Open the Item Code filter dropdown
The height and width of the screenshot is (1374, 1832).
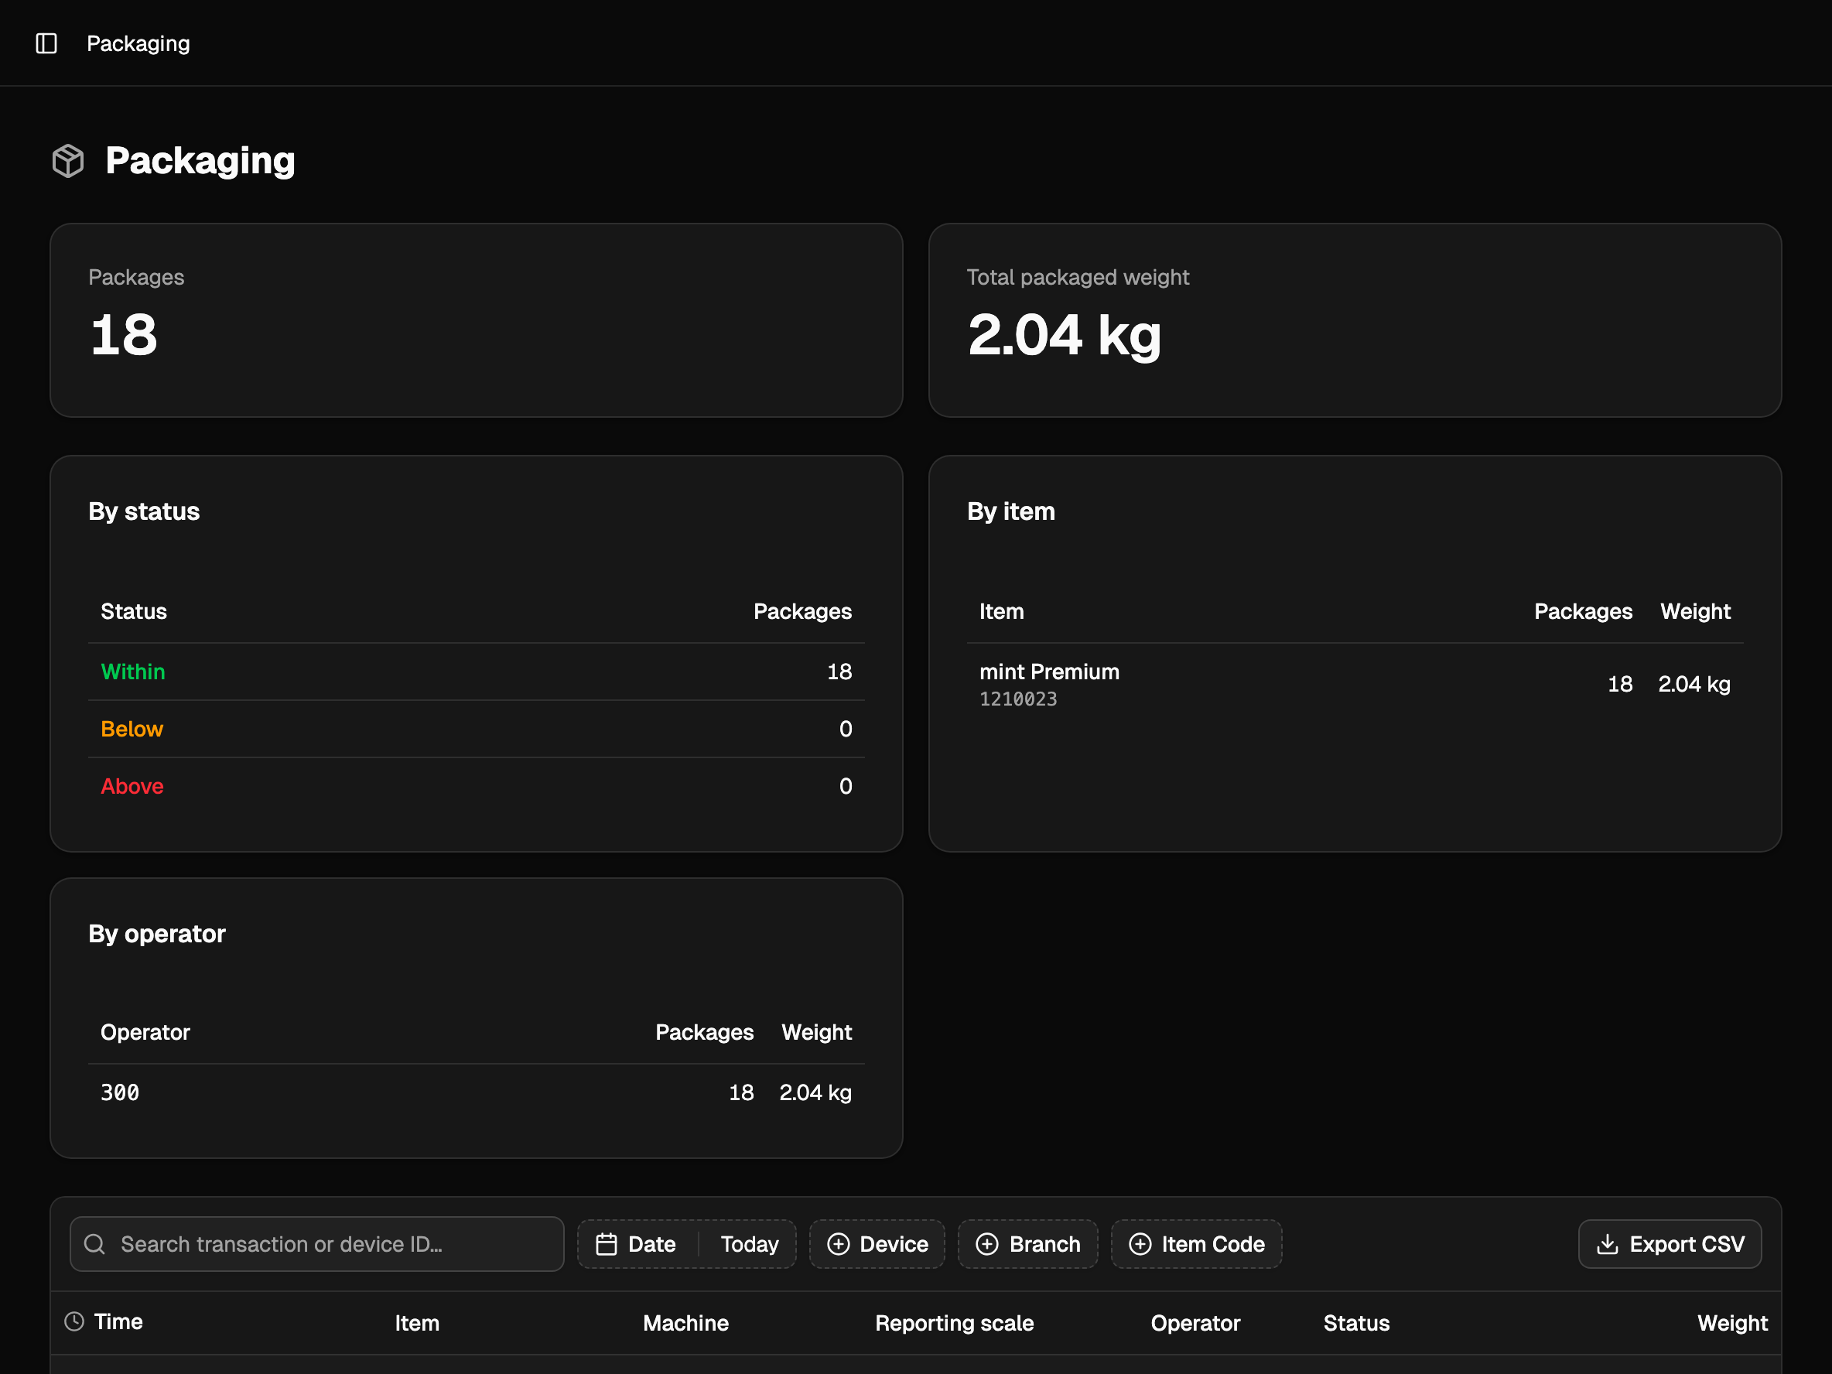1196,1244
